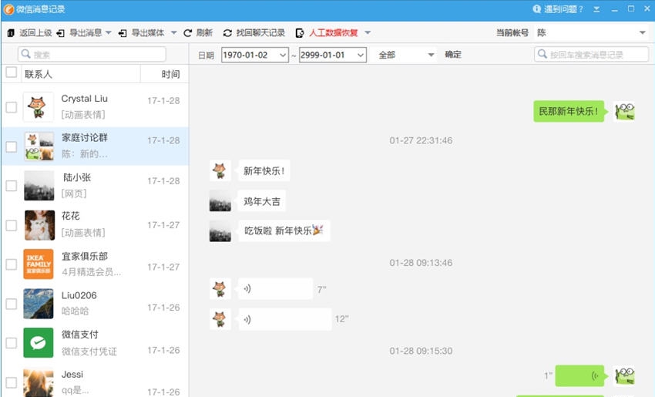Click the 刷新 refresh icon
The width and height of the screenshot is (655, 397).
187,33
